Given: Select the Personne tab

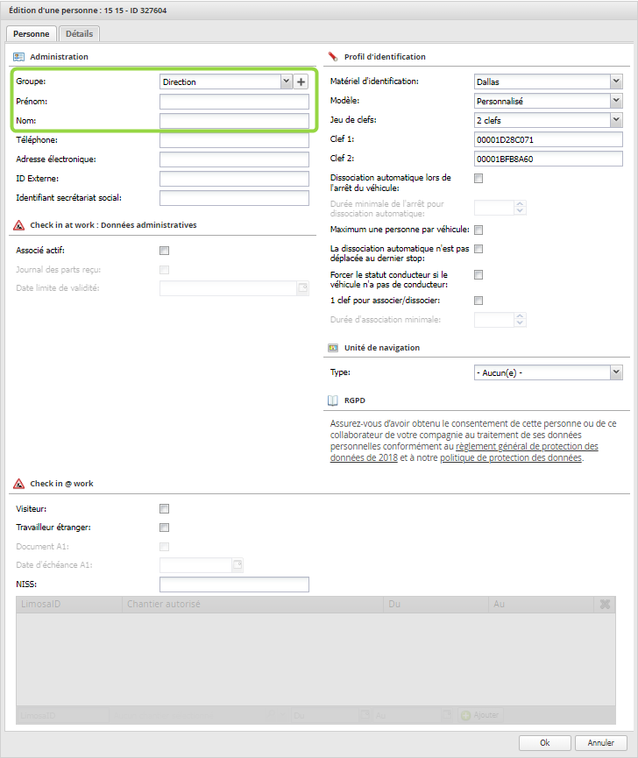Looking at the screenshot, I should 32,34.
